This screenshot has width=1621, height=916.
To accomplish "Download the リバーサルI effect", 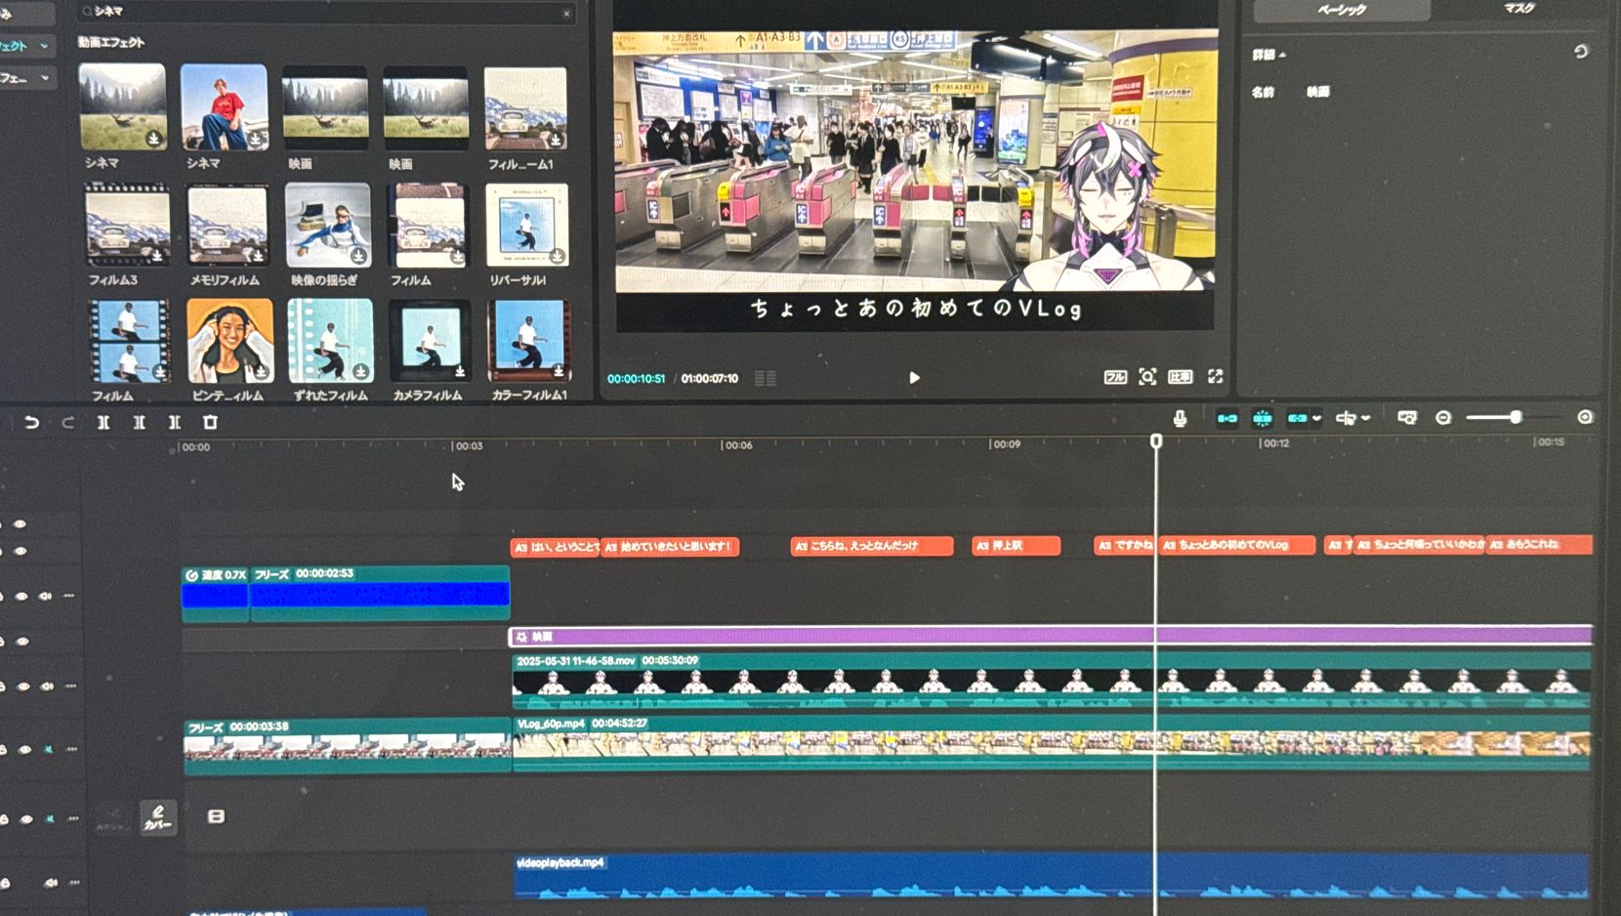I will (557, 256).
